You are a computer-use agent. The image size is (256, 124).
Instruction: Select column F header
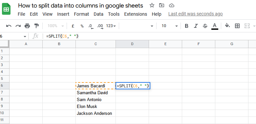[x=199, y=44]
